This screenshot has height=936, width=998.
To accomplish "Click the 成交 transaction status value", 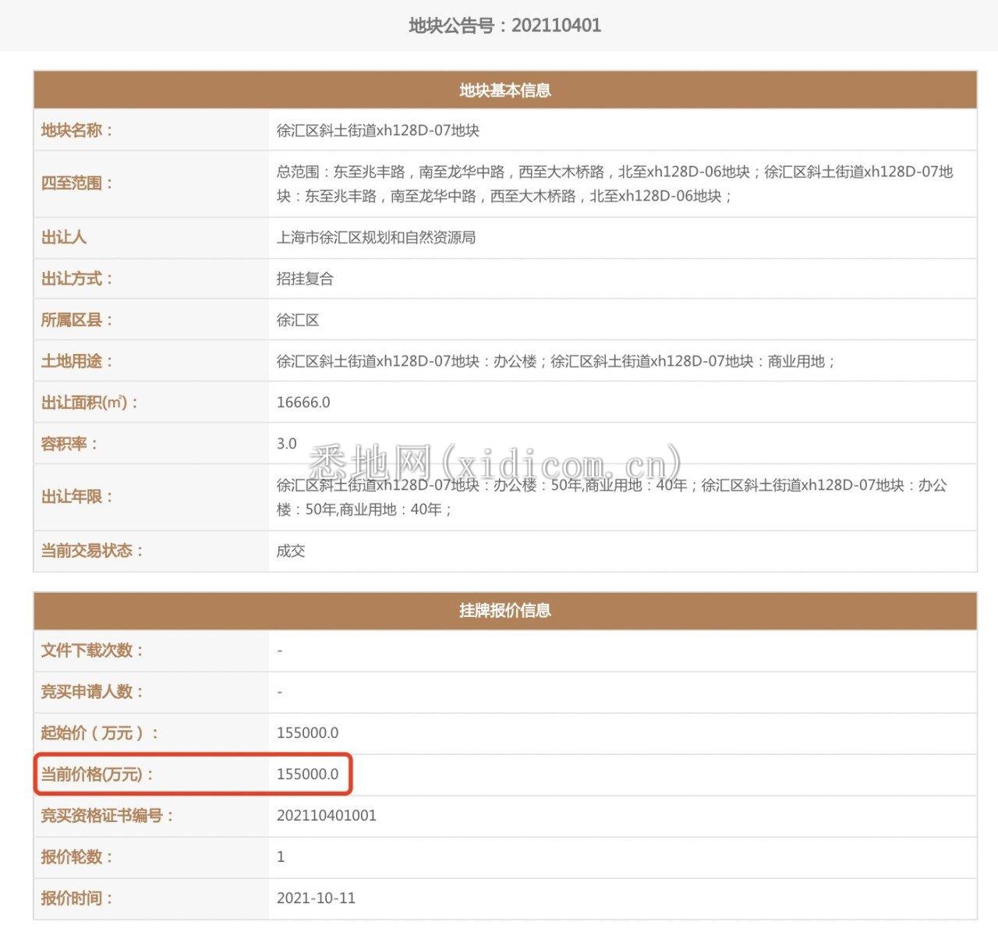I will pyautogui.click(x=291, y=551).
